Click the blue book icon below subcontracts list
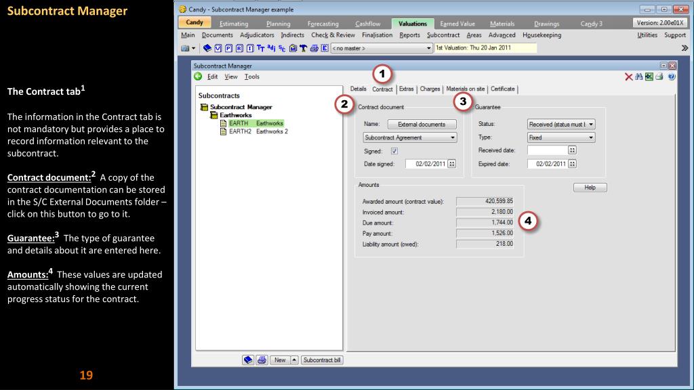The width and height of the screenshot is (694, 390). tap(249, 358)
